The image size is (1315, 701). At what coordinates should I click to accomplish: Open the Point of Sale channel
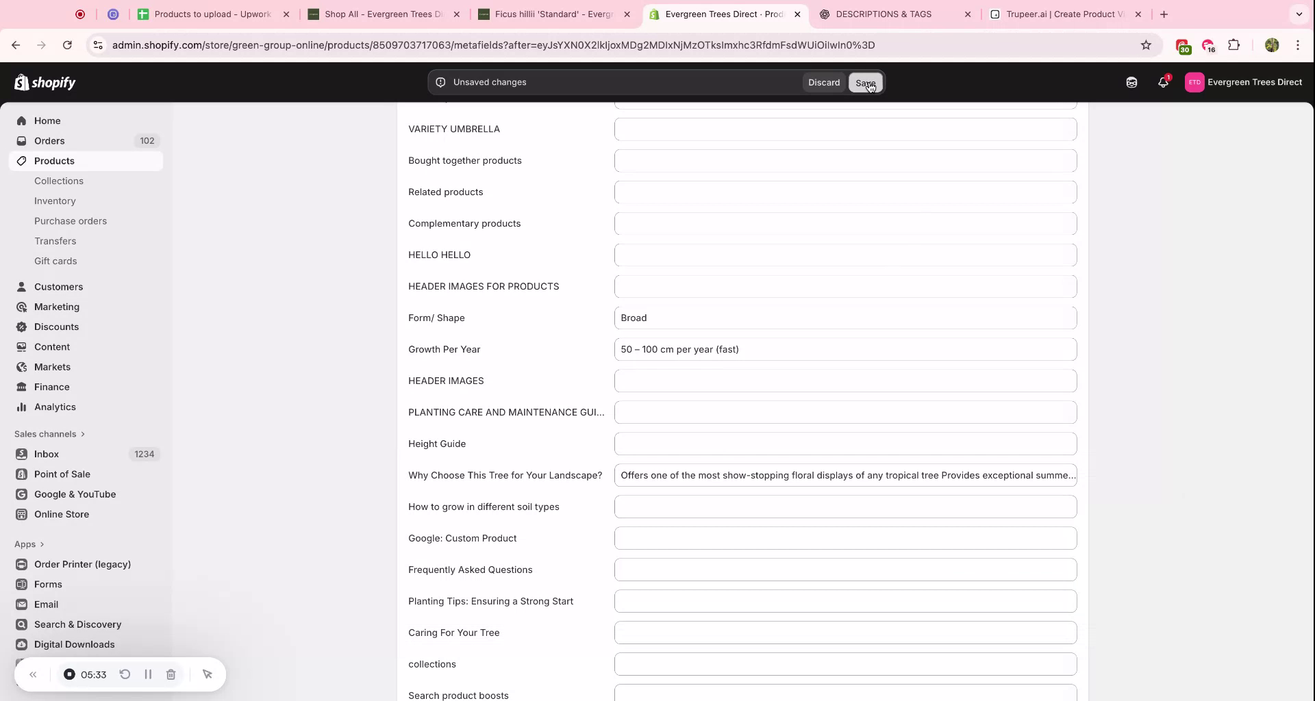pos(62,474)
